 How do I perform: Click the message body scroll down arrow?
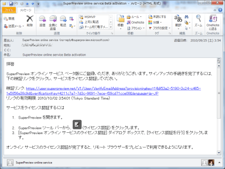219,153
